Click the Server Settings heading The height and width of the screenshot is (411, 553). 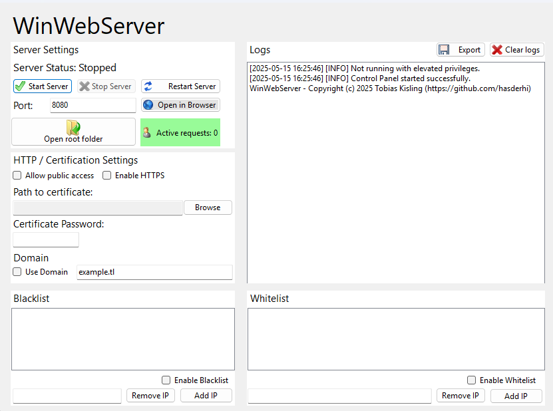(x=46, y=50)
